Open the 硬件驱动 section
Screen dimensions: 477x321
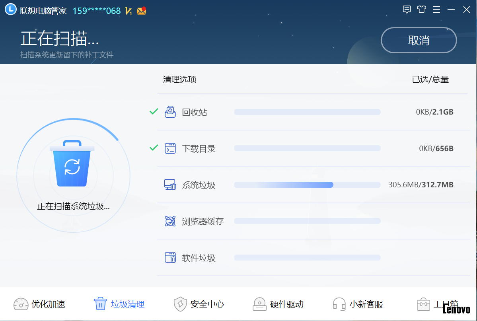(278, 304)
